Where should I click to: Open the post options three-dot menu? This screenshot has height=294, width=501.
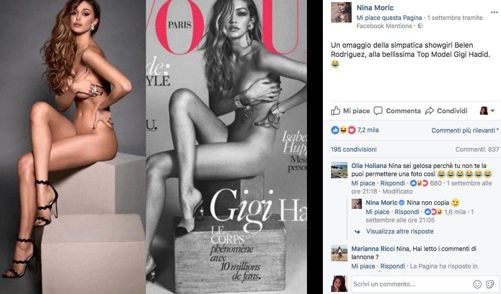(494, 12)
